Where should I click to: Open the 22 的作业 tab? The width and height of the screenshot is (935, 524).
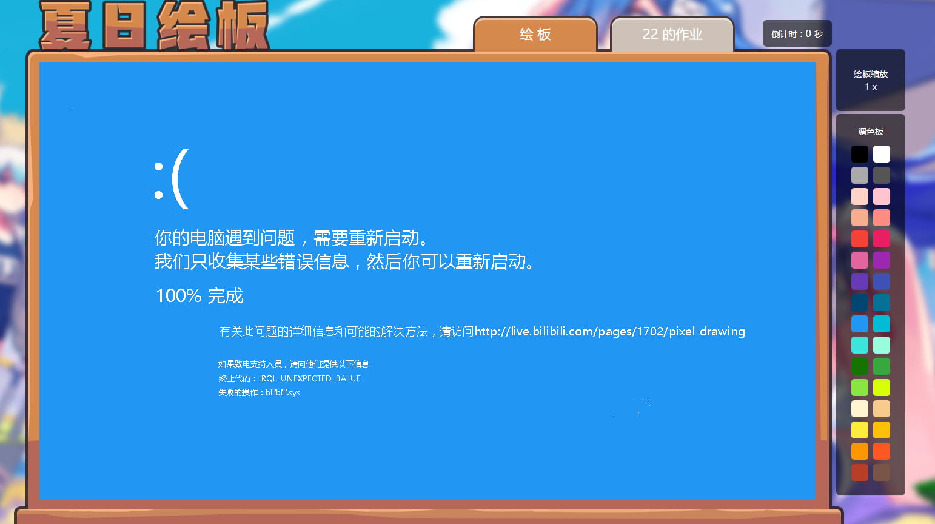(x=672, y=35)
